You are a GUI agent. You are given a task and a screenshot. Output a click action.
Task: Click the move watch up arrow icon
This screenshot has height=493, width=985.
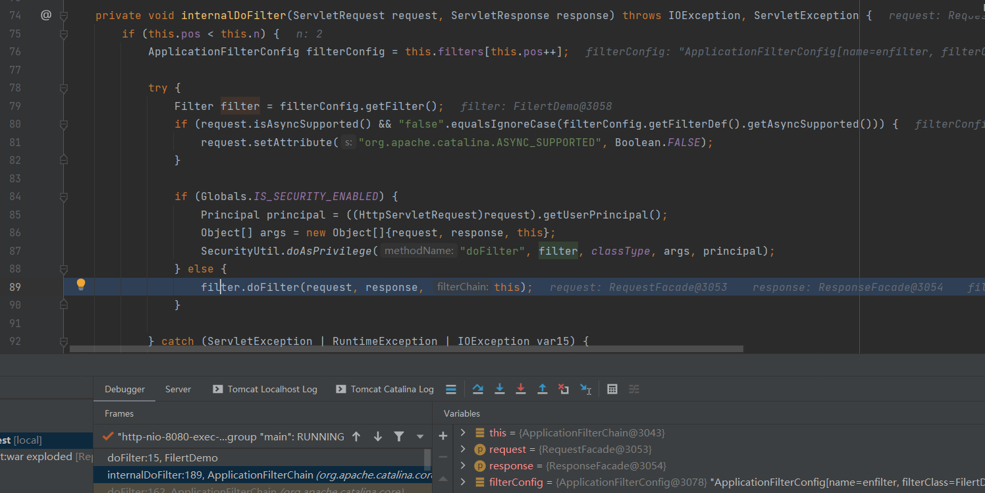(x=443, y=479)
